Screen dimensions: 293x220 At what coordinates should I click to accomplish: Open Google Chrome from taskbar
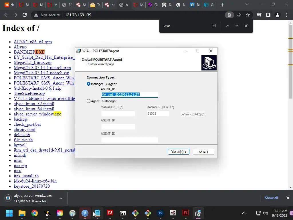(35, 213)
